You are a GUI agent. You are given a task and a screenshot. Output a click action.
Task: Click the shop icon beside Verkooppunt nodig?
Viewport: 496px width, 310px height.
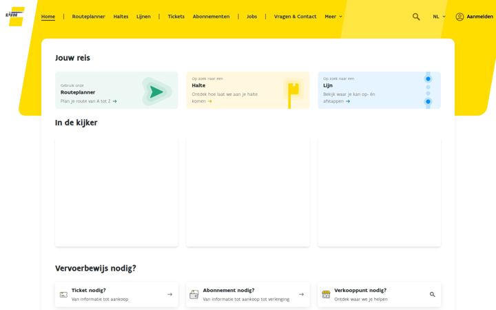tap(326, 294)
